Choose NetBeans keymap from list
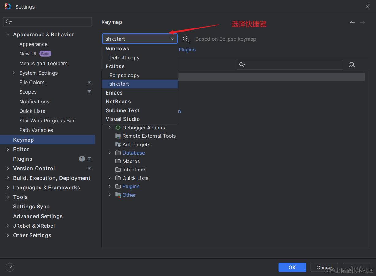Viewport: 376px width, 276px height. pos(140,102)
